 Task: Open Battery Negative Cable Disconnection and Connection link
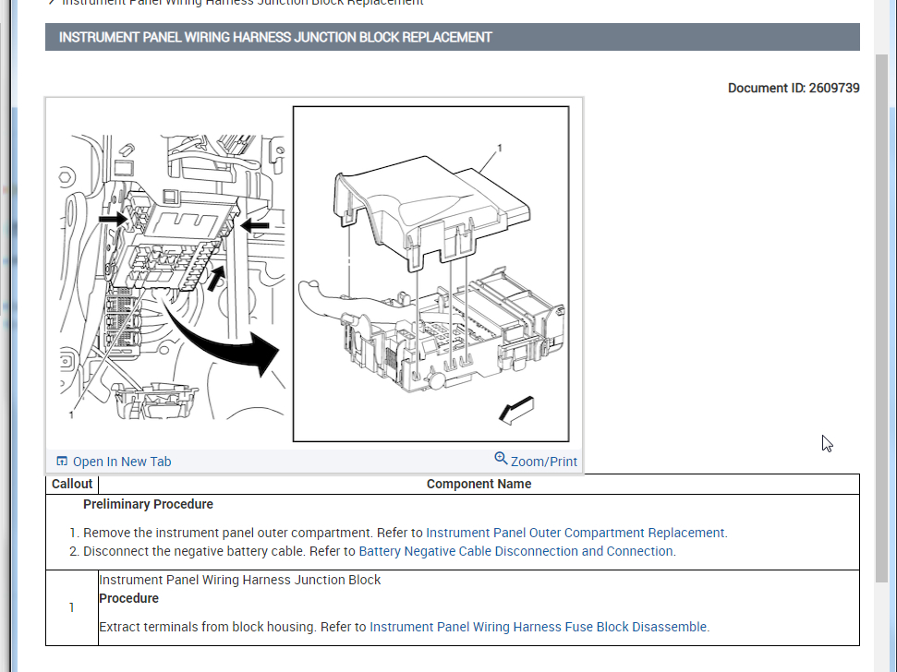517,551
